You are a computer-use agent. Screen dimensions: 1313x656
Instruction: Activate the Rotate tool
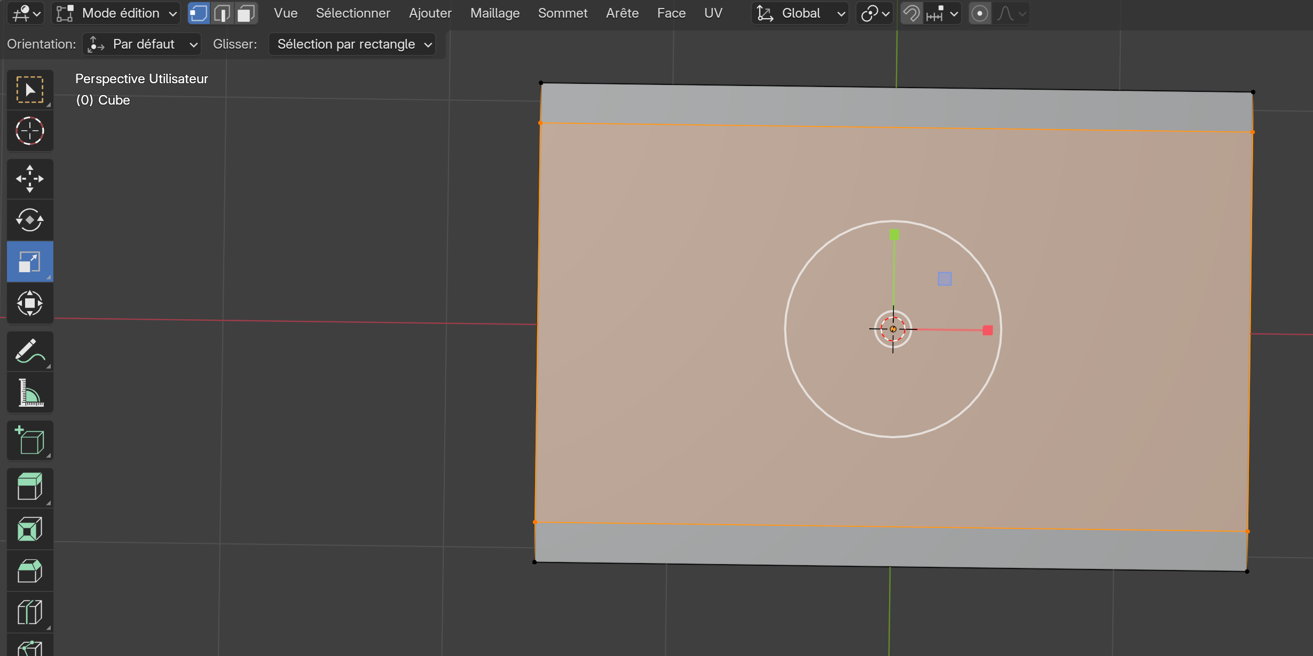coord(30,220)
